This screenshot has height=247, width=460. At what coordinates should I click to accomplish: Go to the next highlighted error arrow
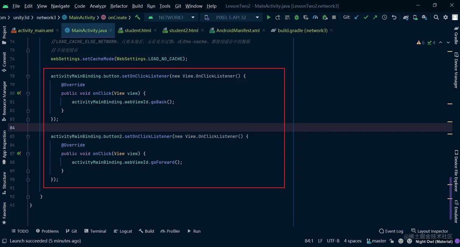click(448, 43)
